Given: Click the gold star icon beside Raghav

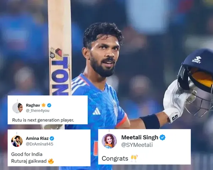Looking at the screenshot, I should pyautogui.click(x=43, y=105).
